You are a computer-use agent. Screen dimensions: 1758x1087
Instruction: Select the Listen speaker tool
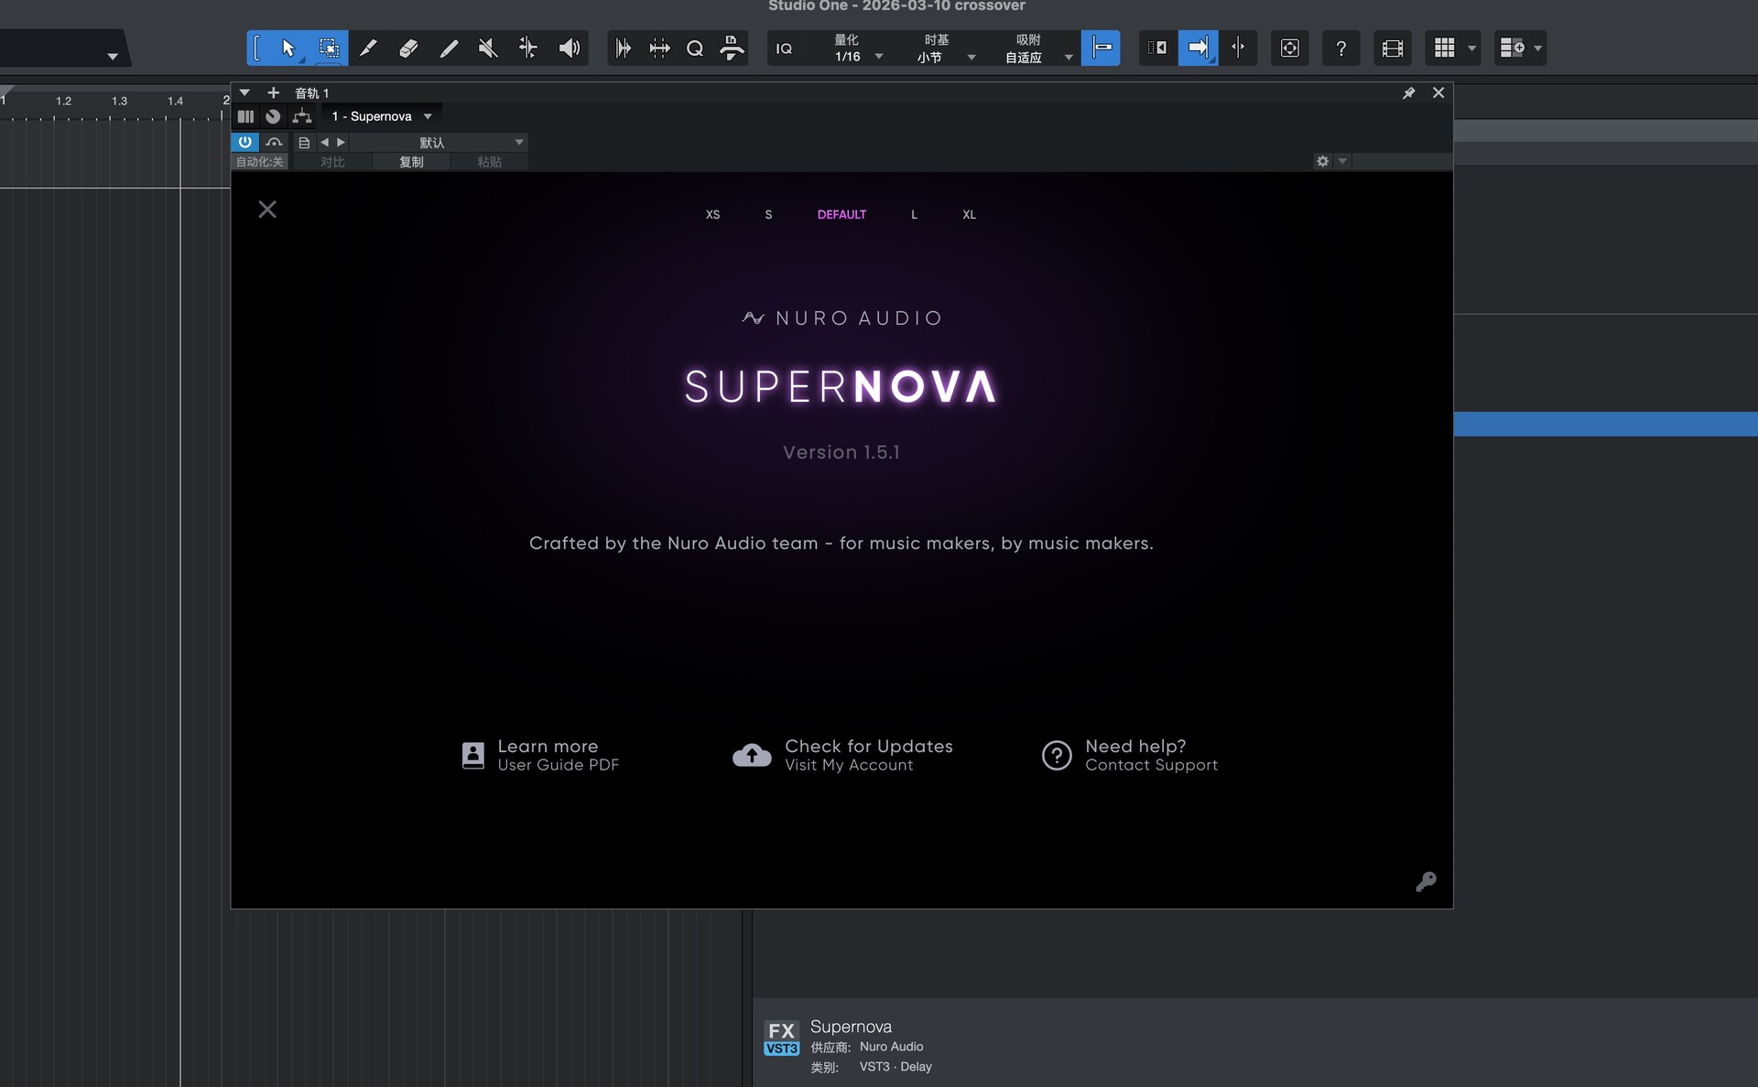(x=569, y=48)
